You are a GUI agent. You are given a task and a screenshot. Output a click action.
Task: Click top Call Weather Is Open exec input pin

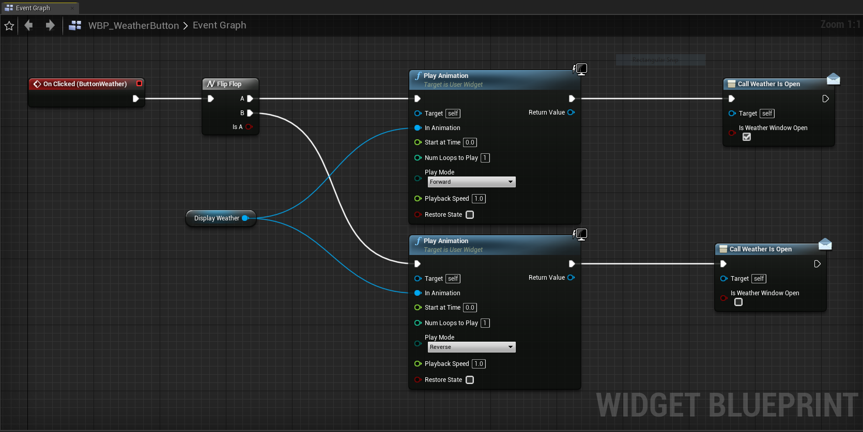[732, 99]
